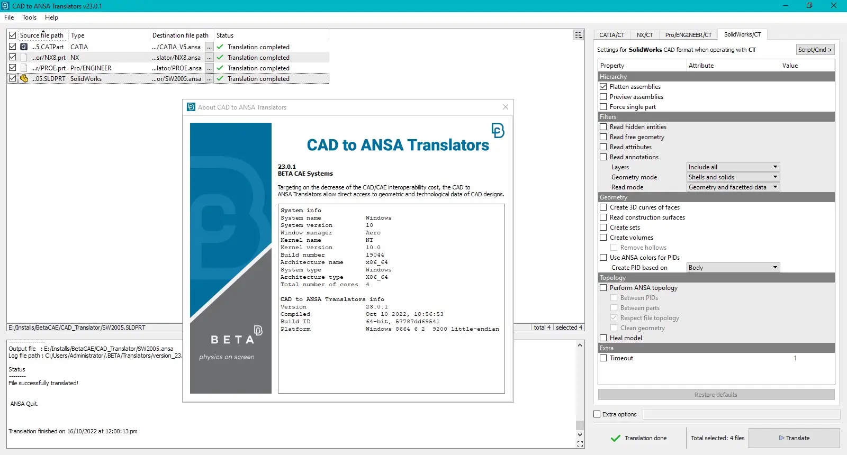Toggle the select-all checkbox in the file list header

pos(12,35)
